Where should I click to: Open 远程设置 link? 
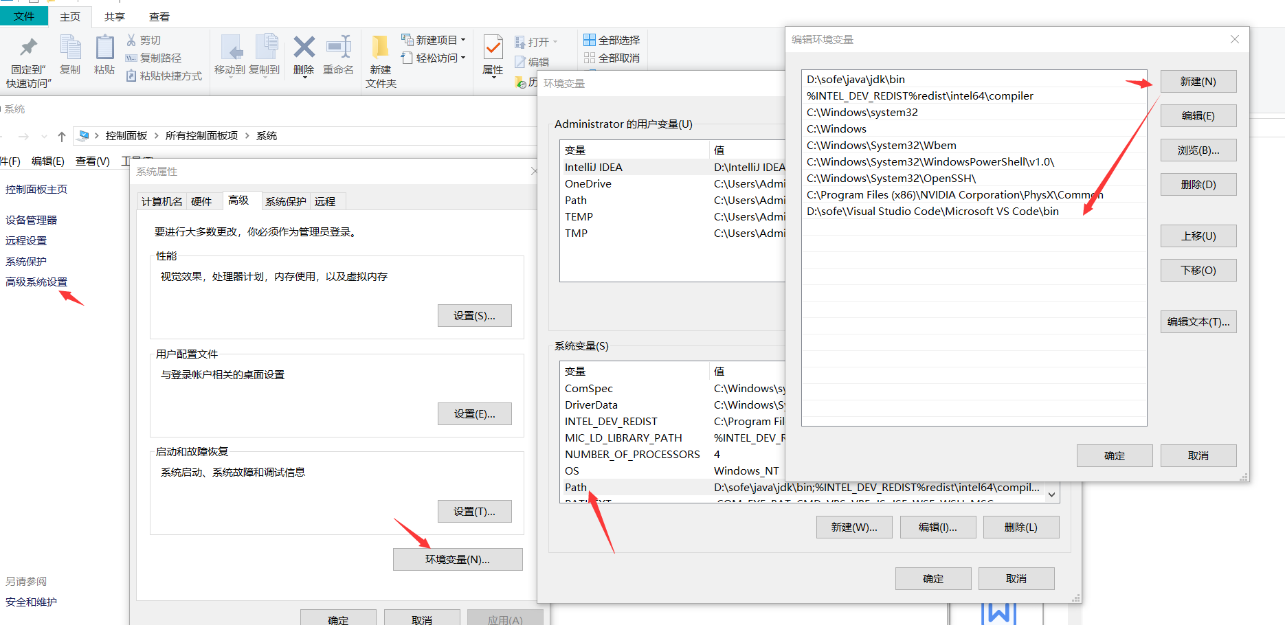26,241
